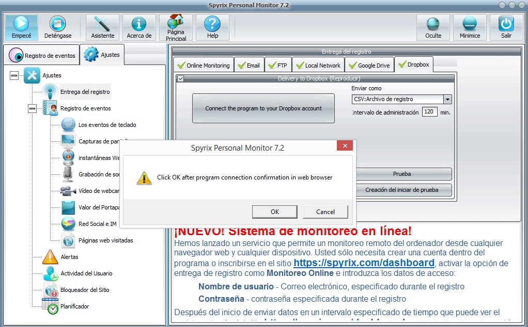Click the intervalo de administración minutes field
This screenshot has height=327, width=528.
(x=429, y=111)
